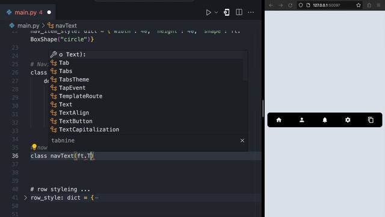385x217 pixels.
Task: Bookmark this page with star icon
Action: [x=359, y=5]
